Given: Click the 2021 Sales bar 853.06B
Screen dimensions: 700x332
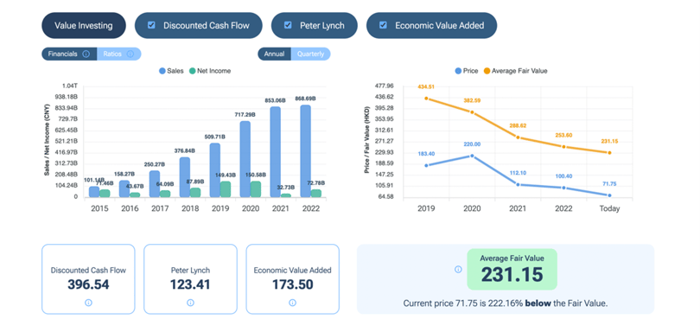Looking at the screenshot, I should (276, 152).
